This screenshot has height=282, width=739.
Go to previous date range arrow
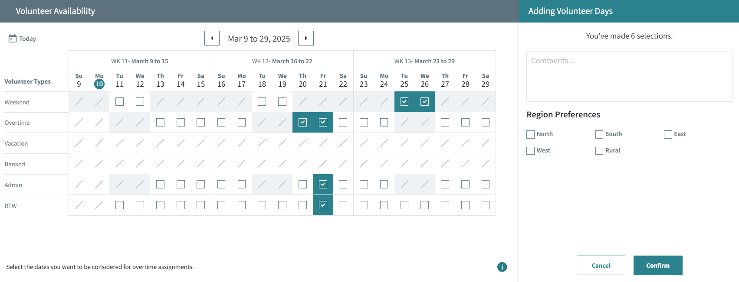coord(212,38)
